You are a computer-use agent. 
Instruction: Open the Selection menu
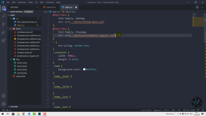click(22, 2)
